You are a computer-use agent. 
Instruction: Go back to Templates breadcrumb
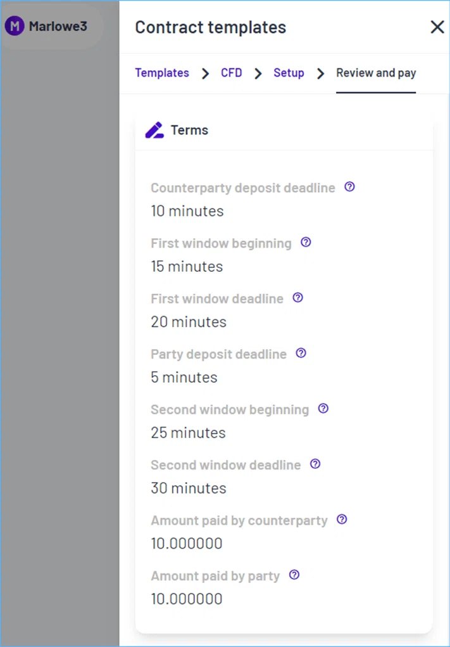coord(162,73)
